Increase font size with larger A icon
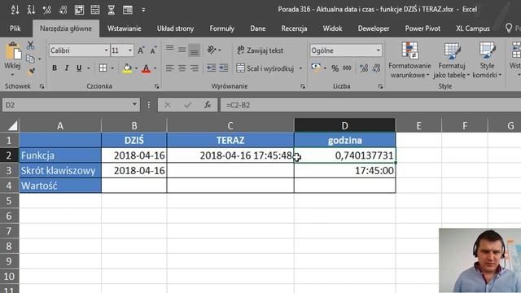521x293 pixels. pos(141,50)
